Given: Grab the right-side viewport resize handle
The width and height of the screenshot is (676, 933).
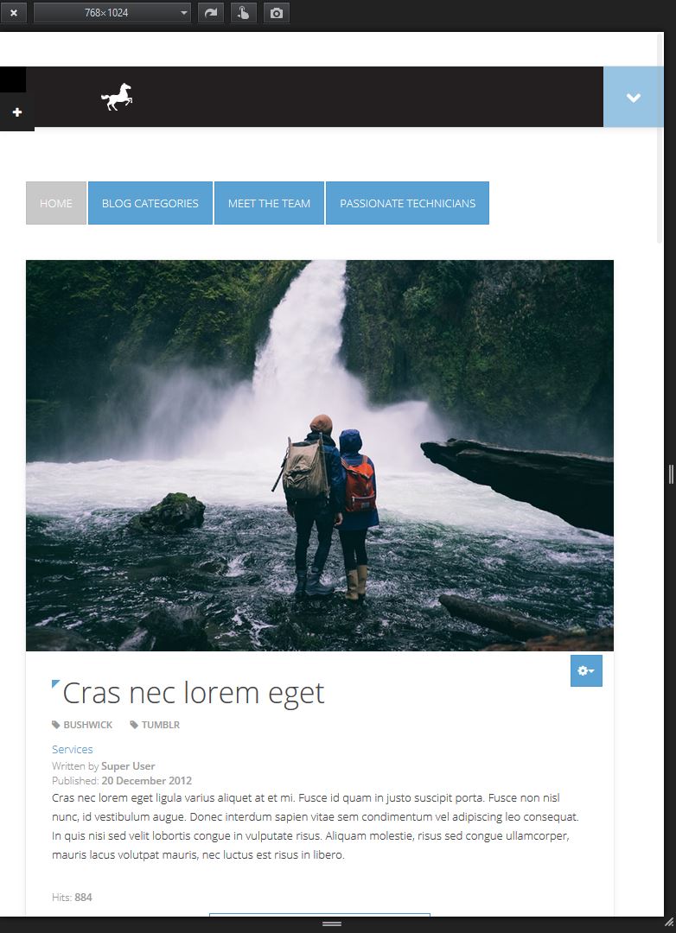Looking at the screenshot, I should click(671, 474).
